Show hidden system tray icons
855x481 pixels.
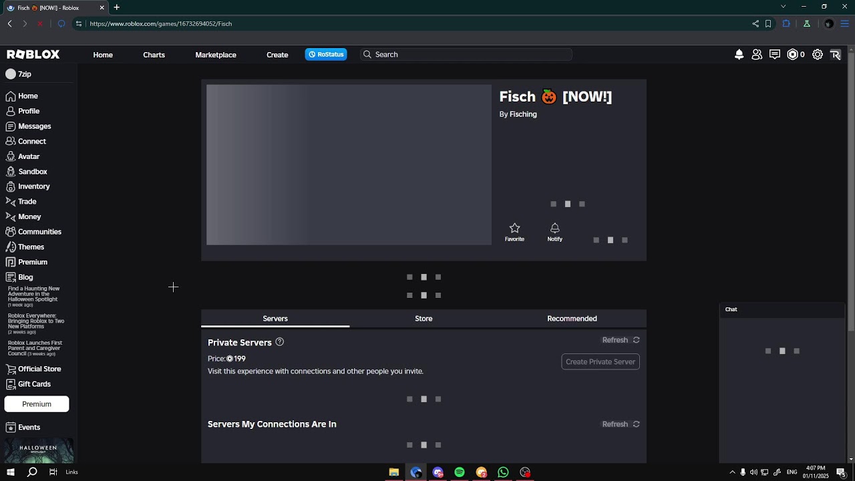[732, 472]
